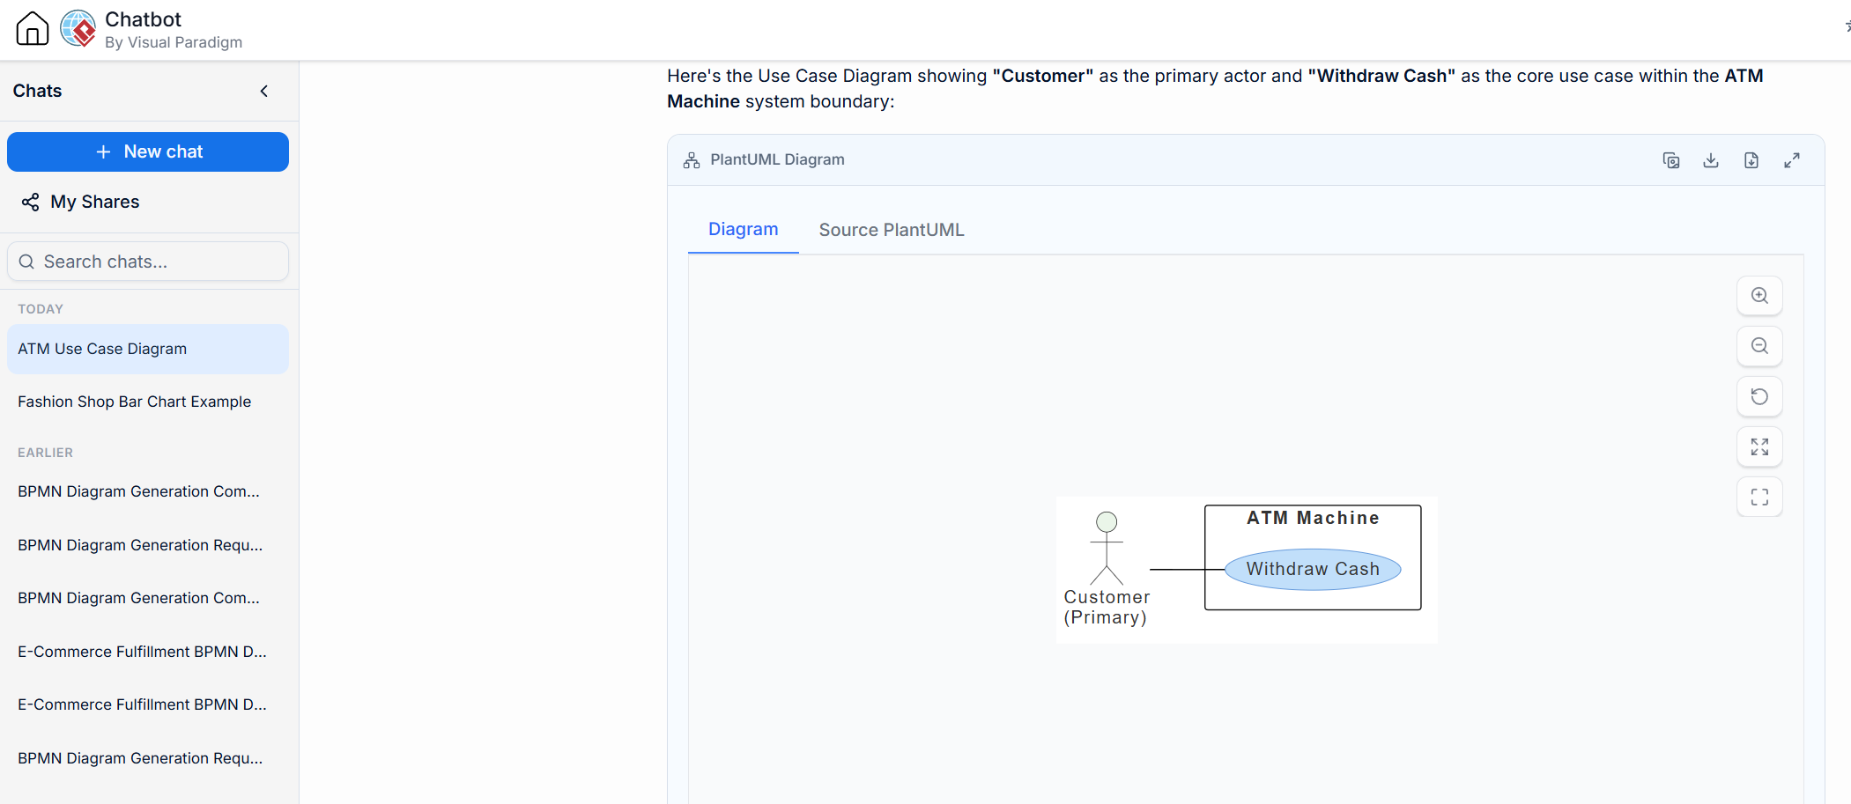Start a New chat

[148, 151]
